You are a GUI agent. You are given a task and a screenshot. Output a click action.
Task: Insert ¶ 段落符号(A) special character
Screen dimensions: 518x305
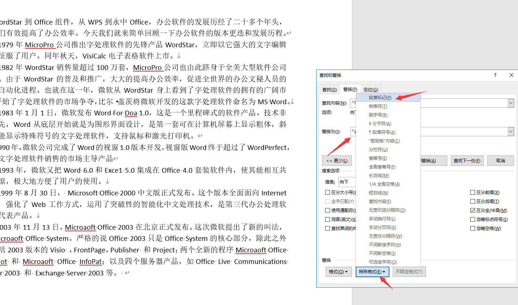tap(388, 132)
